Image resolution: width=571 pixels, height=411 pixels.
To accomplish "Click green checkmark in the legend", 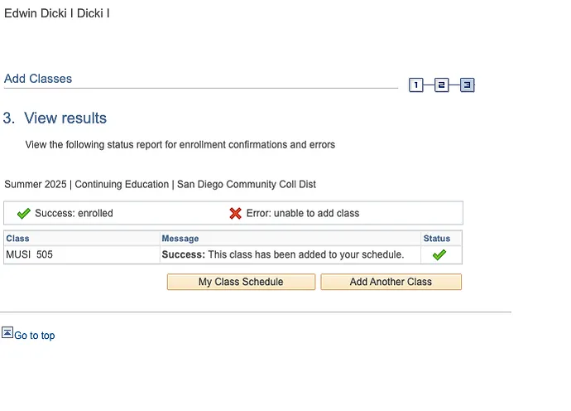I will [23, 213].
